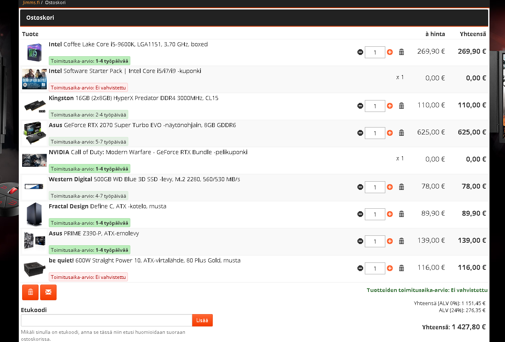505x342 pixels.
Task: Increase quantity of WD Blue 3D SSD
Action: (x=390, y=187)
